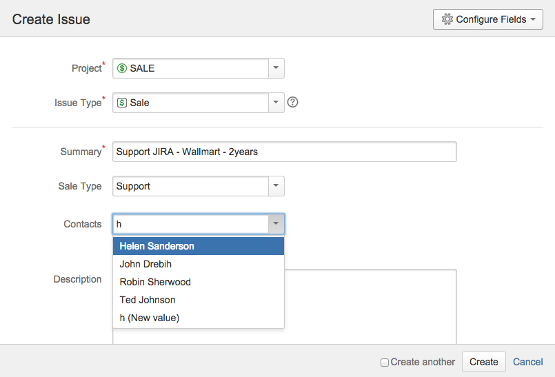Click inside the Description text area
555x377 pixels.
coord(372,303)
